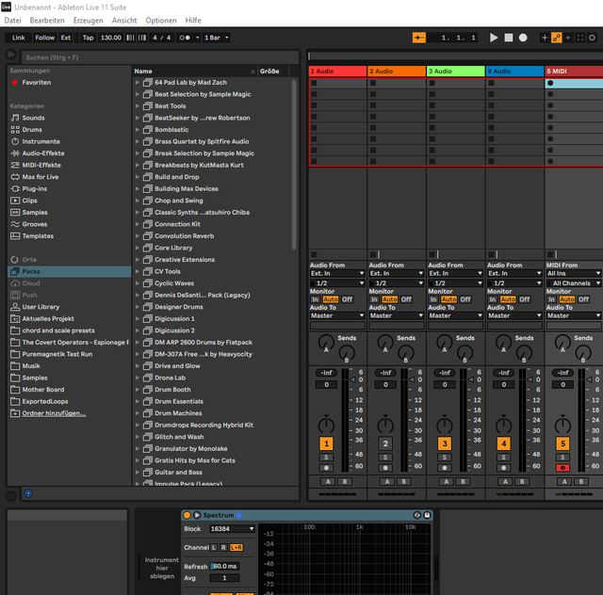Open the Spectrum Block size dropdown
603x595 pixels.
232,529
